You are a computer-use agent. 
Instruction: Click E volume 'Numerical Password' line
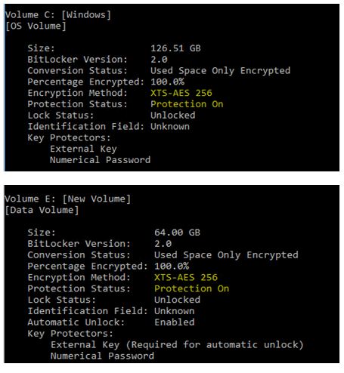102,356
